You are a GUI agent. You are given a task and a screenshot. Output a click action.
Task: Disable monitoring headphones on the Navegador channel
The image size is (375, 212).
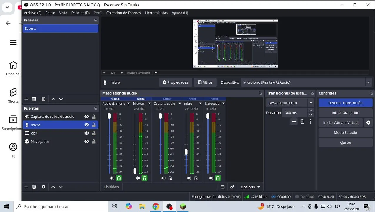(218, 178)
